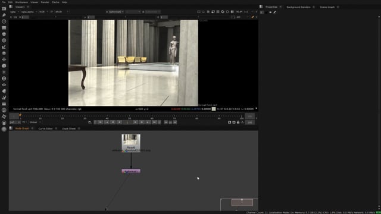Viewport: 381px width, 214px height.
Task: Jump to the last frame
Action: click(155, 122)
